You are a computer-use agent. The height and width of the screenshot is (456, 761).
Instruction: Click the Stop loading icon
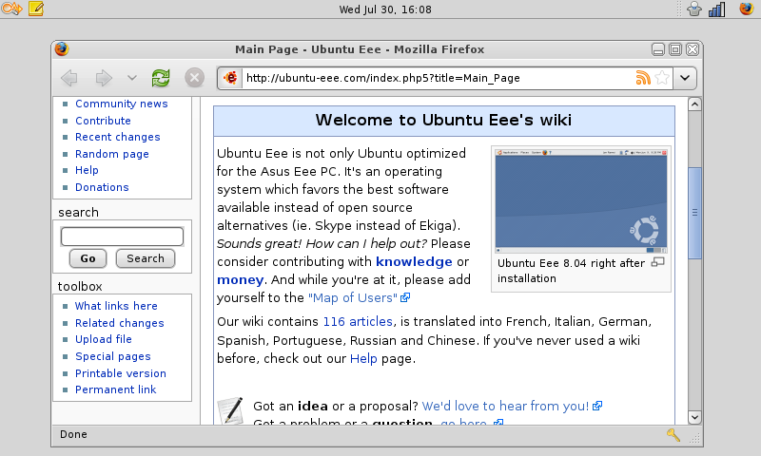click(x=194, y=78)
